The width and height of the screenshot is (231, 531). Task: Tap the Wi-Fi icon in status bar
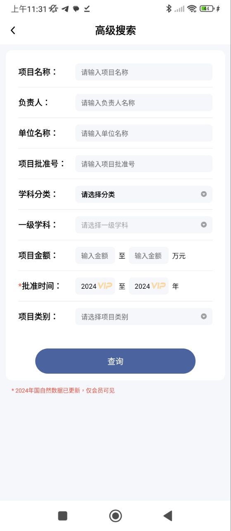click(192, 8)
